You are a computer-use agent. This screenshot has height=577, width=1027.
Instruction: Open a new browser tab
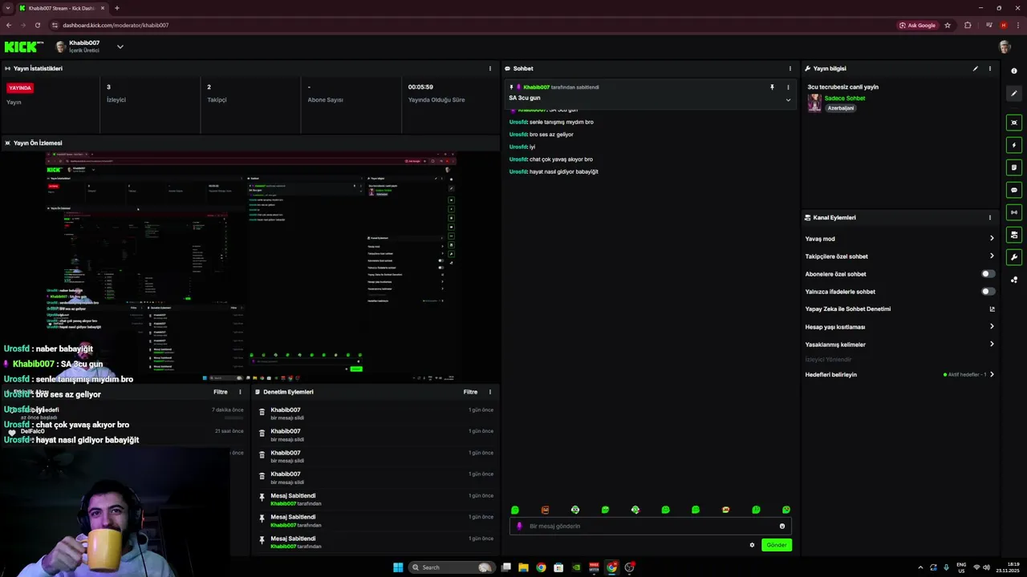pyautogui.click(x=117, y=8)
